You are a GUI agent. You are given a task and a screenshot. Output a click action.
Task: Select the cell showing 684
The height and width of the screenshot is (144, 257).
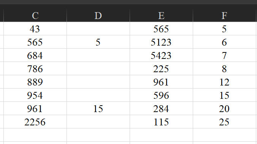[x=35, y=55]
